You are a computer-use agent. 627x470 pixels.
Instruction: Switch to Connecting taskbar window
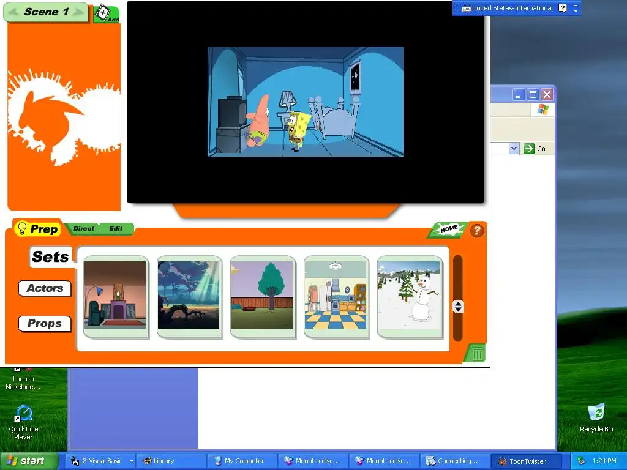coord(455,461)
